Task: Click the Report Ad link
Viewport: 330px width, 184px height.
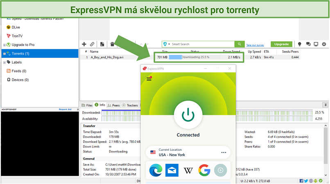Action: [x=65, y=109]
